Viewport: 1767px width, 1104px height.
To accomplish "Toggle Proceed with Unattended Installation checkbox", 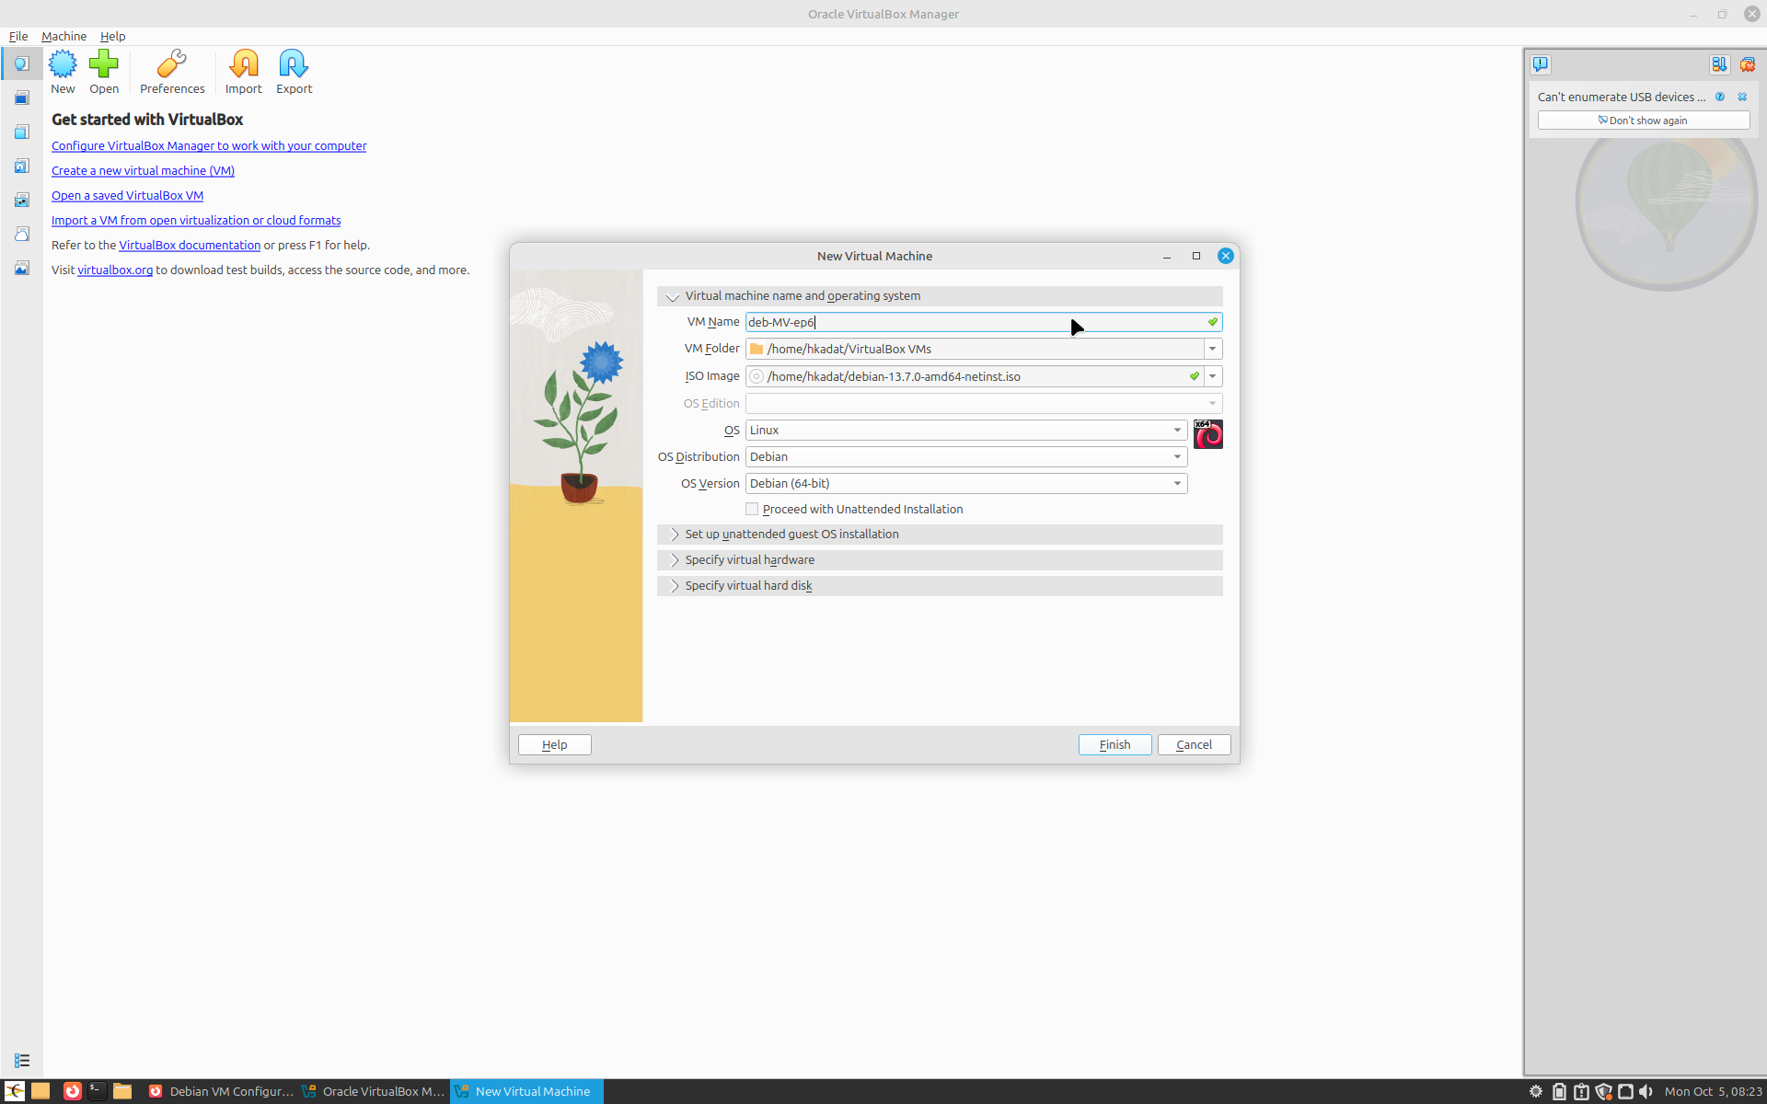I will pyautogui.click(x=752, y=509).
